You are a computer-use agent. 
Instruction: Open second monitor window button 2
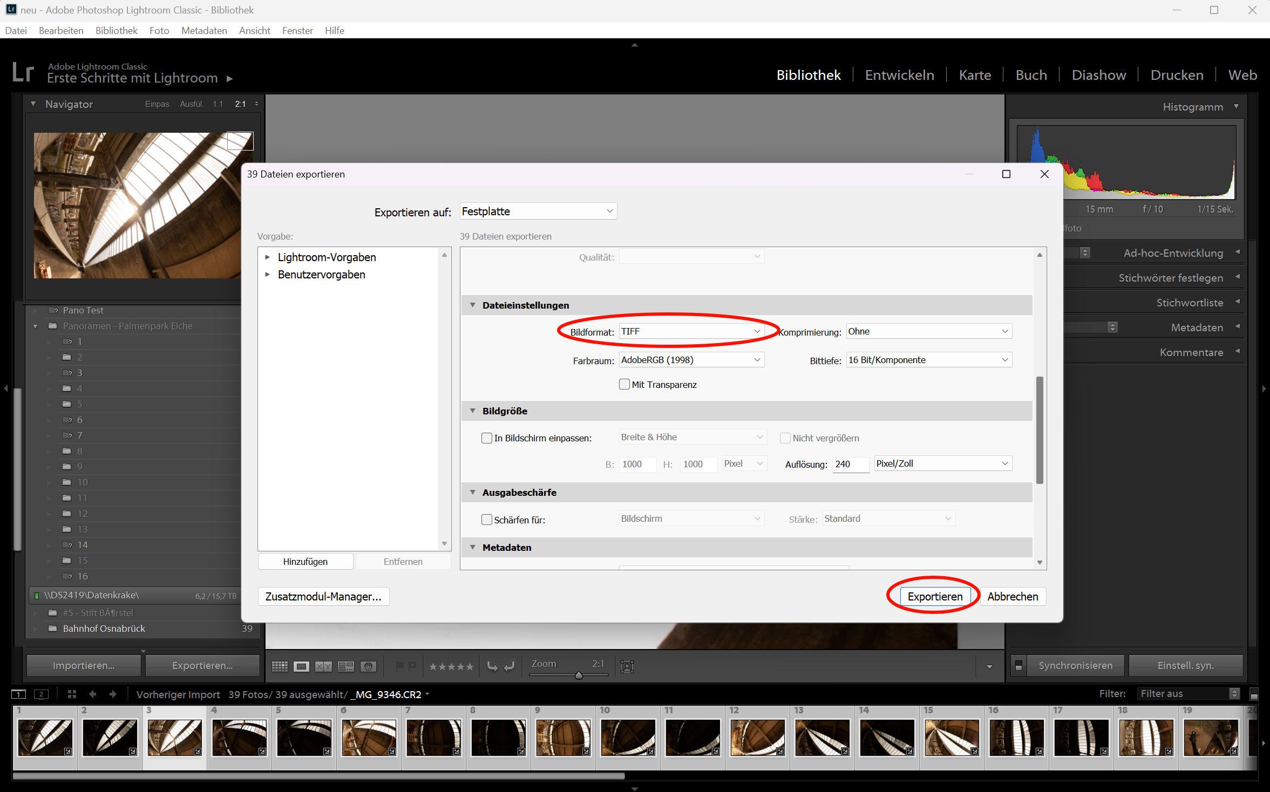tap(41, 694)
